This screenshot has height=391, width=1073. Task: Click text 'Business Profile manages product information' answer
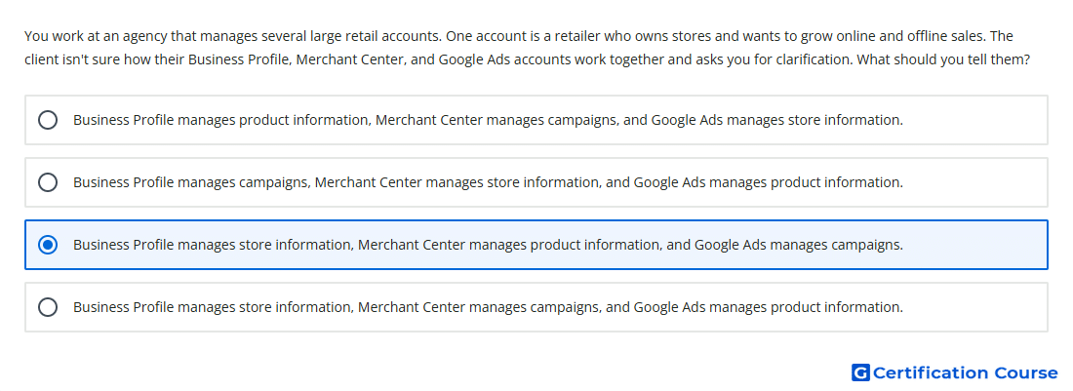[x=221, y=120]
